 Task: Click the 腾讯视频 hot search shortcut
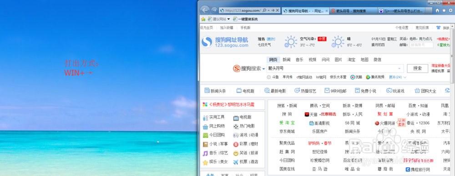pyautogui.click(x=375, y=77)
